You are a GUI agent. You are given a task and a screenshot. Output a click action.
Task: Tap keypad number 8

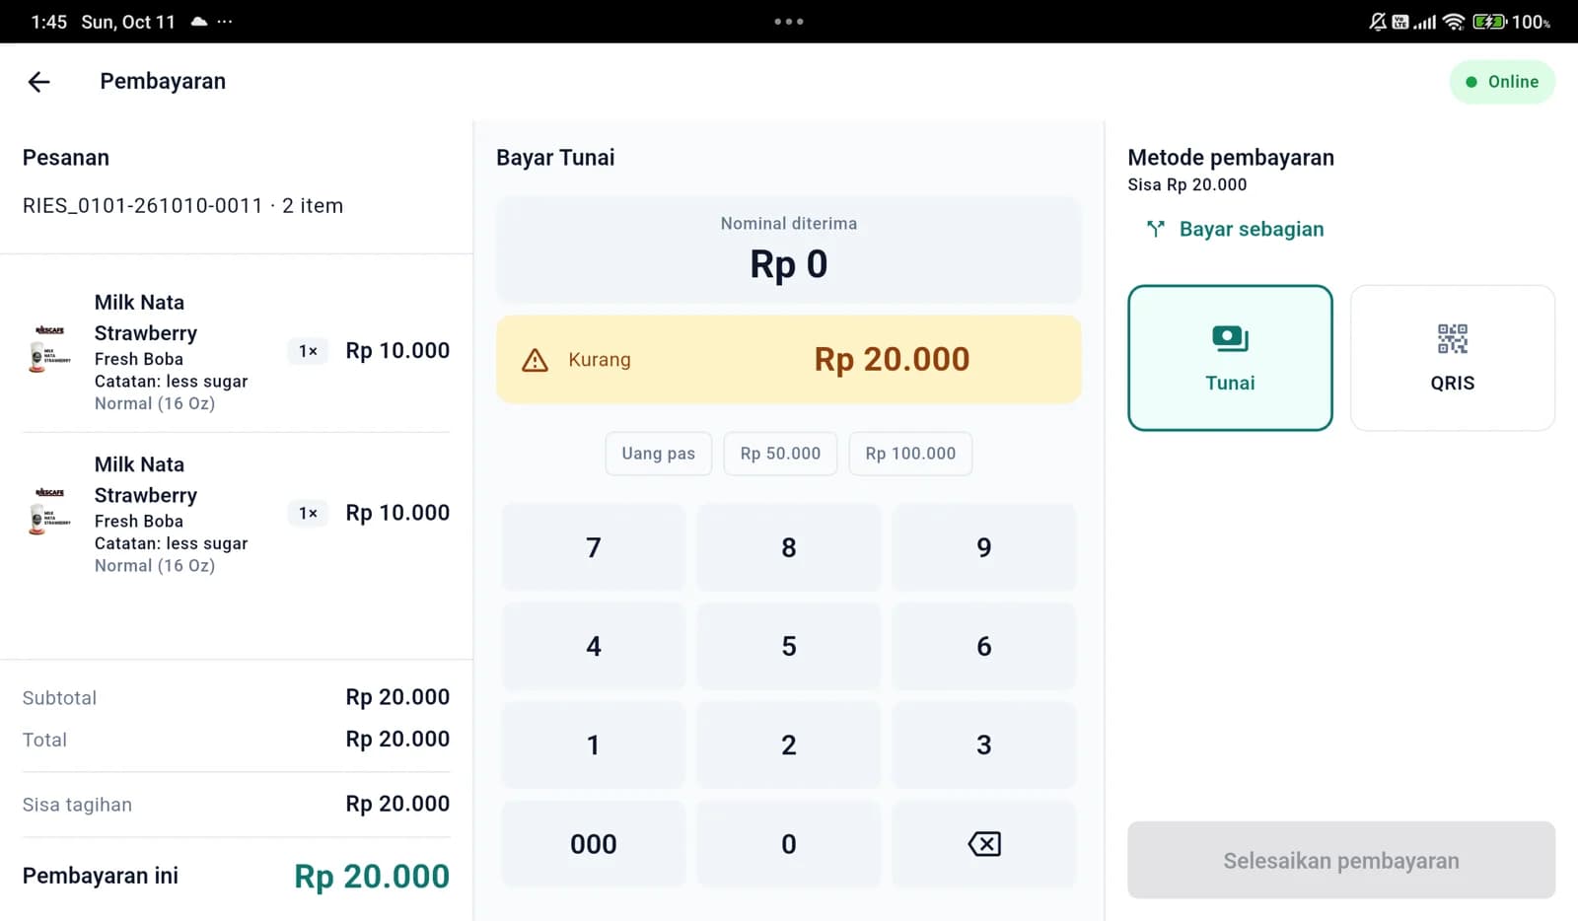pos(789,547)
